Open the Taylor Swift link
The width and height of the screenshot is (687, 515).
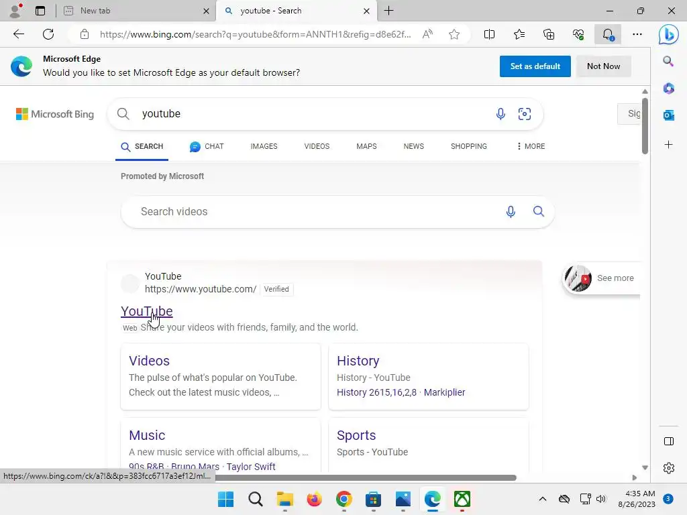[251, 467]
